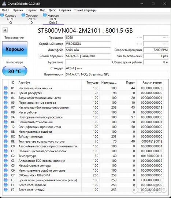Click status icon for Всего хост-чтений

tap(5, 190)
